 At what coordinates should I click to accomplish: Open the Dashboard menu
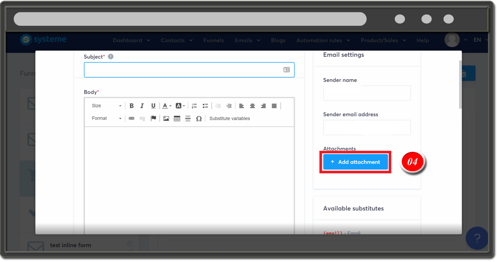[131, 40]
